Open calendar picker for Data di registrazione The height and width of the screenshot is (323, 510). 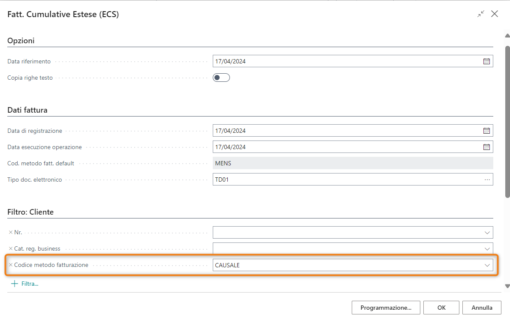(x=486, y=131)
